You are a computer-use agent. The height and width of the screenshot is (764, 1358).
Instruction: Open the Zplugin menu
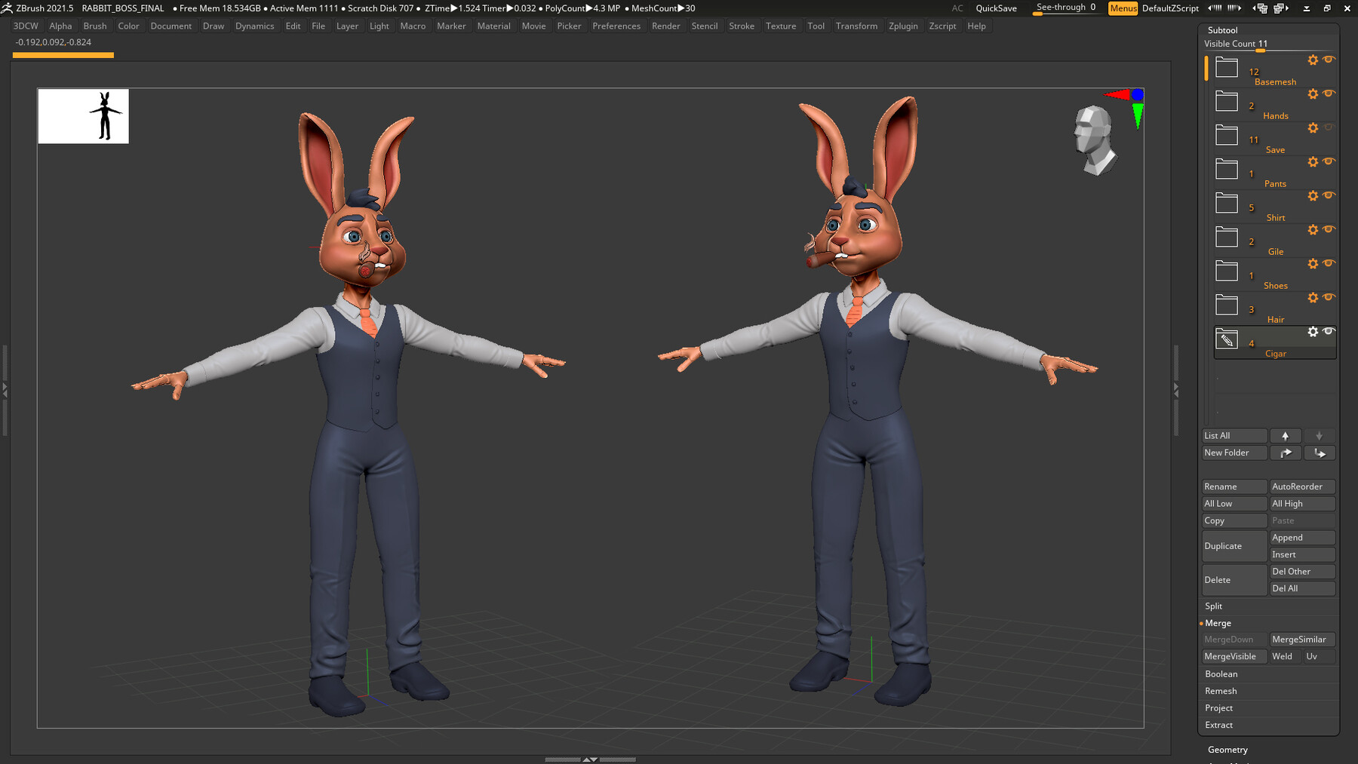click(x=903, y=26)
